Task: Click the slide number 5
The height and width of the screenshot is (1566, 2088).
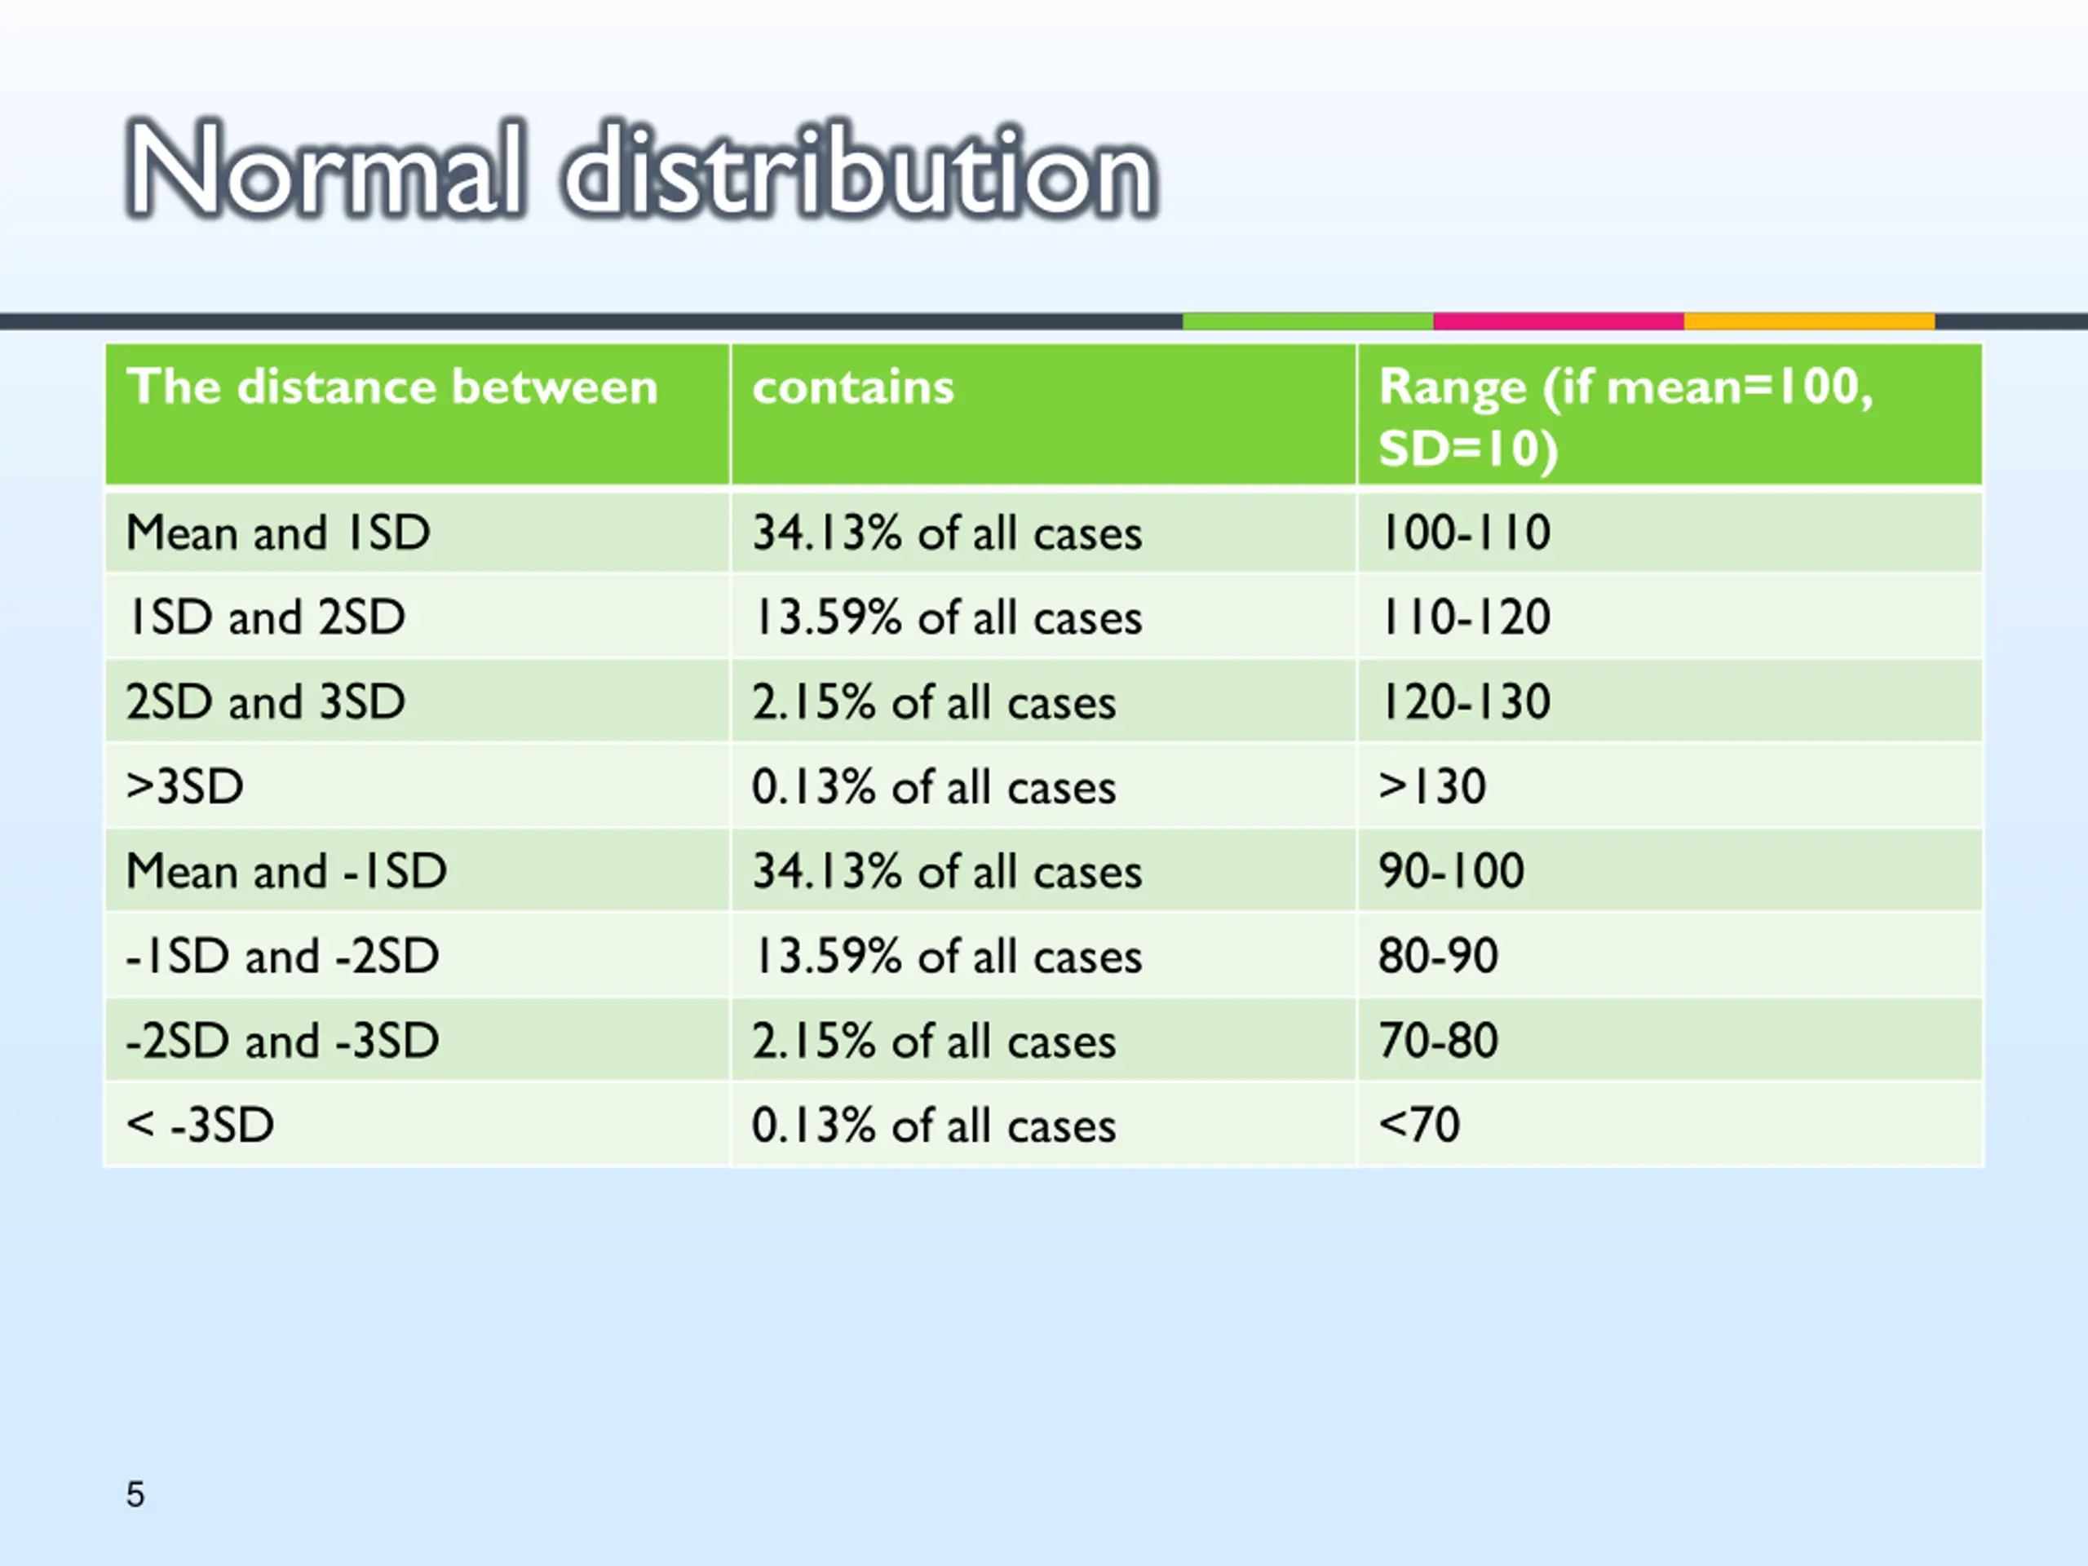Action: coord(136,1494)
